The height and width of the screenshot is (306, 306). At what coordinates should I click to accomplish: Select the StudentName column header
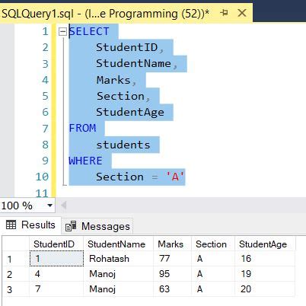pos(118,244)
